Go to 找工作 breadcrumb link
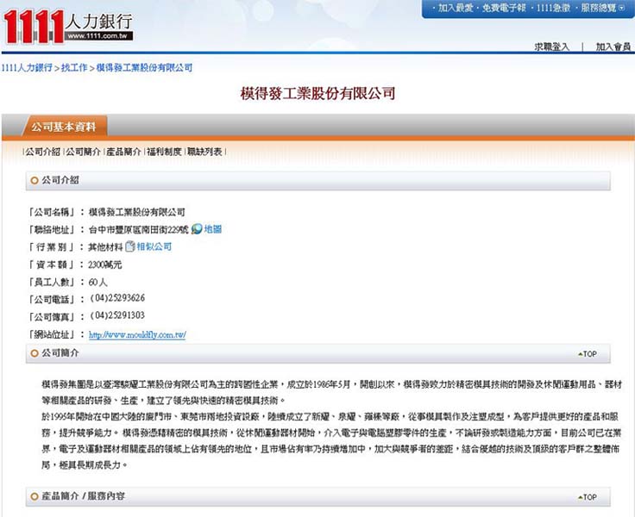Viewport: 635px width, 517px height. pyautogui.click(x=74, y=67)
